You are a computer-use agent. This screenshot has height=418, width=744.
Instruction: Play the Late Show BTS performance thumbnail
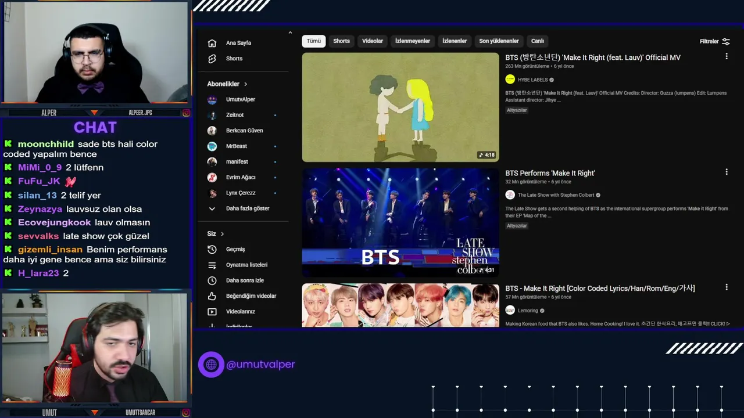point(400,222)
